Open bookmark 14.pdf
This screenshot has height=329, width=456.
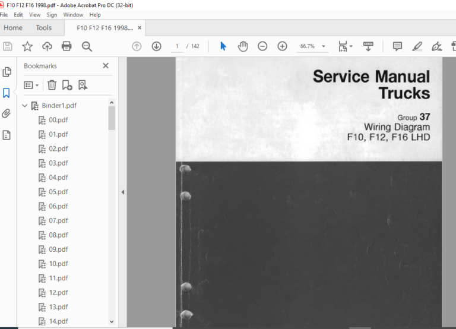pyautogui.click(x=58, y=321)
